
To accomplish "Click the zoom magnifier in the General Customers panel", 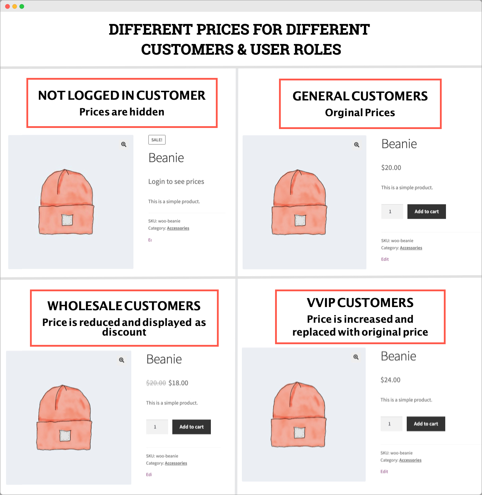I will pyautogui.click(x=356, y=144).
